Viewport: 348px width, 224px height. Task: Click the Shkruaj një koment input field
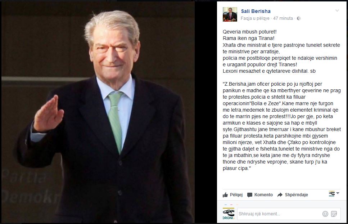279,214
